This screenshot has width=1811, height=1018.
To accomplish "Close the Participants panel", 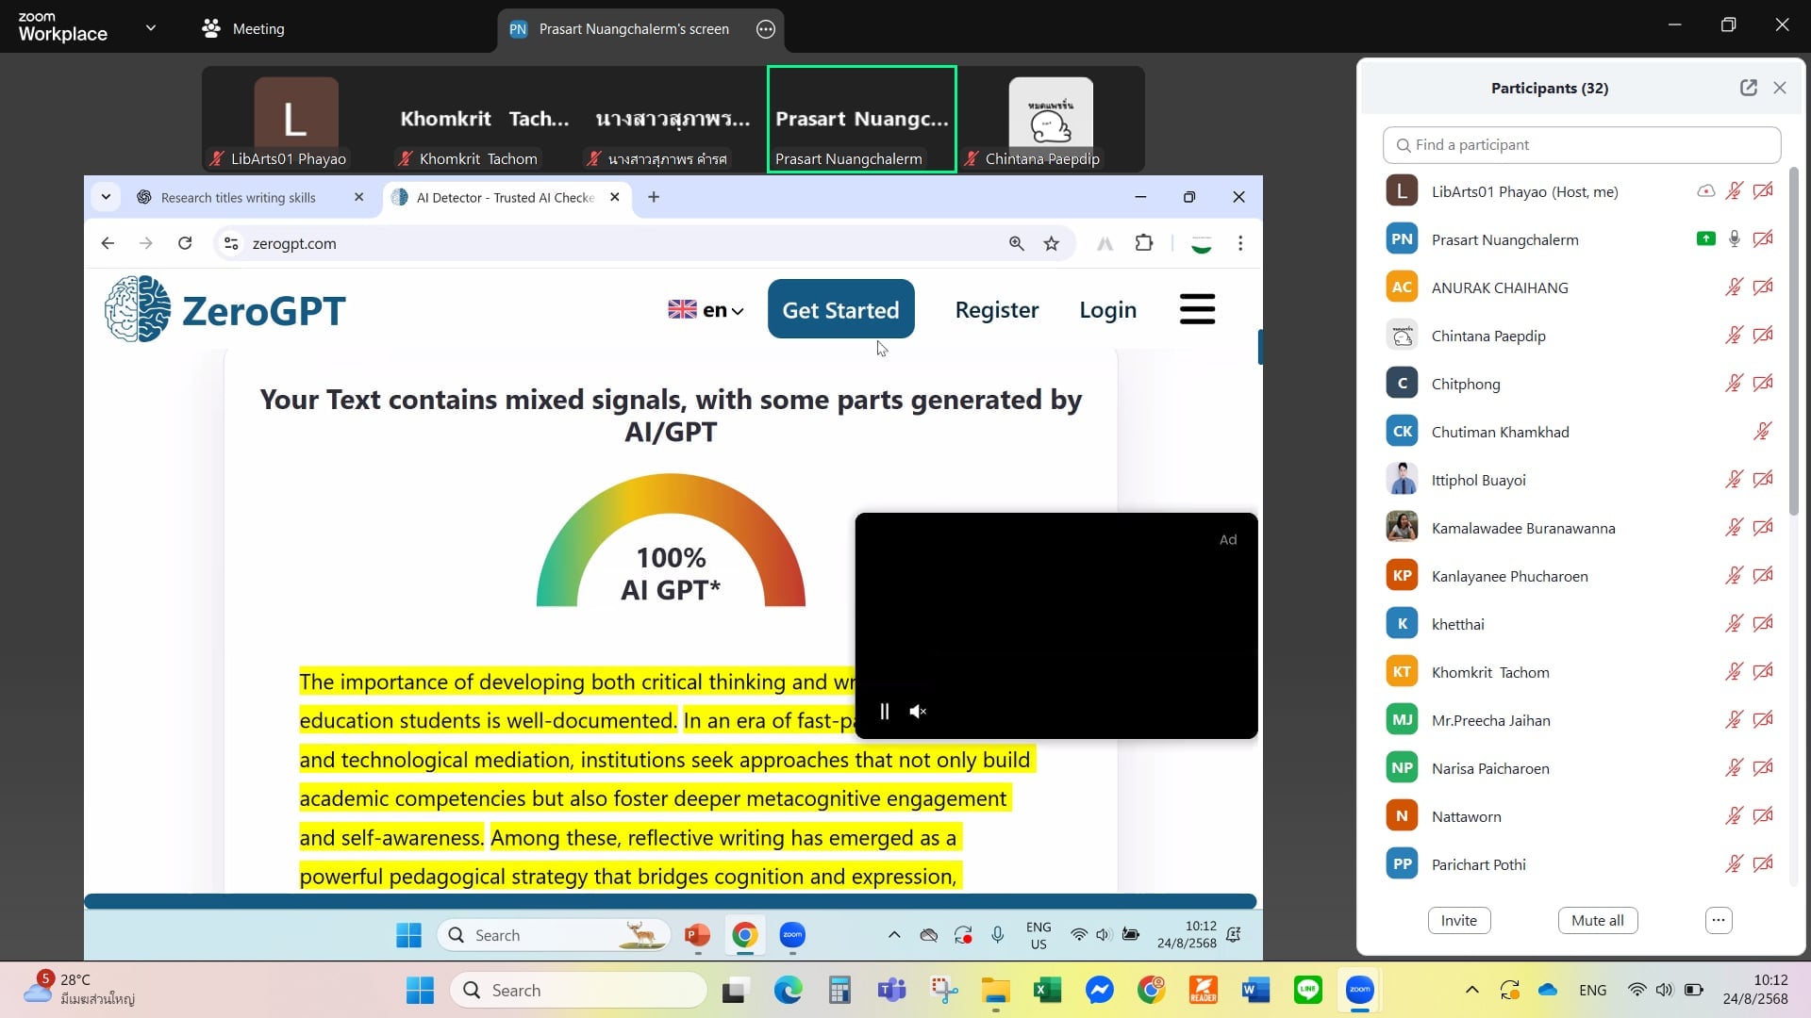I will pyautogui.click(x=1780, y=88).
